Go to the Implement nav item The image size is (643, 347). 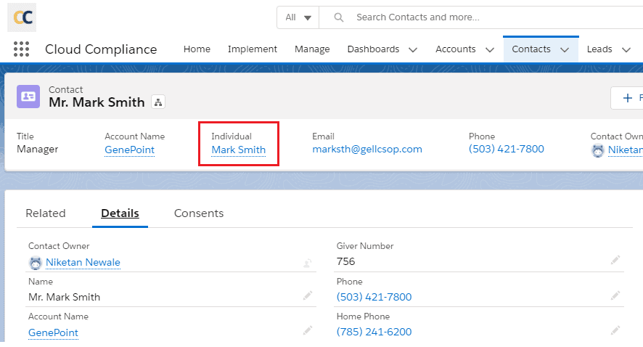pos(253,49)
